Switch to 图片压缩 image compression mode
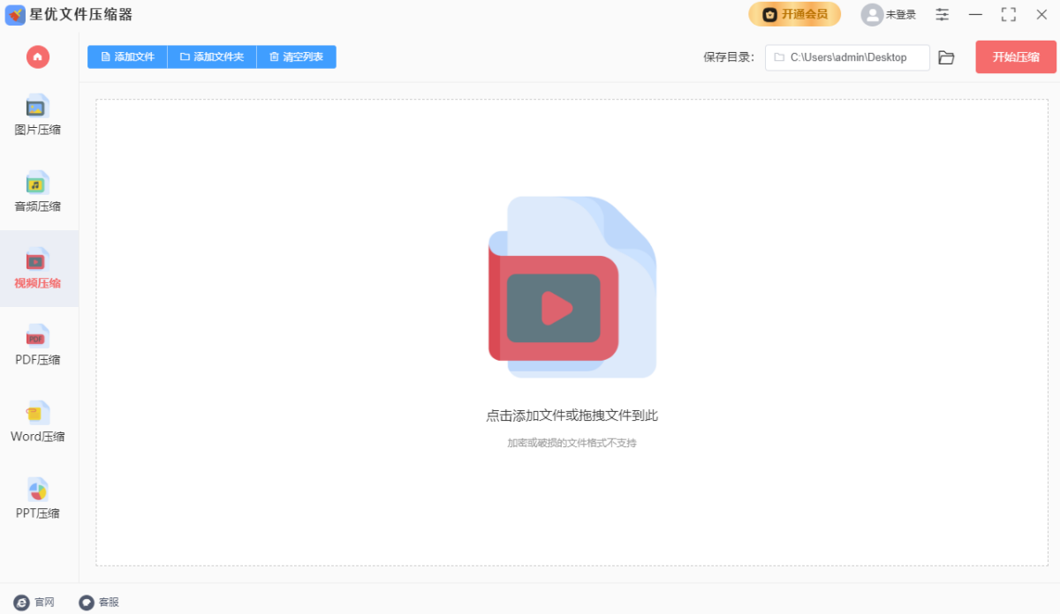1060x614 pixels. tap(37, 115)
